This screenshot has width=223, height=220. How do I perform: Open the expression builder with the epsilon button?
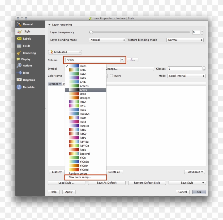pos(132,60)
